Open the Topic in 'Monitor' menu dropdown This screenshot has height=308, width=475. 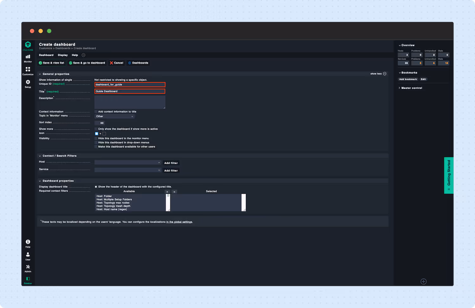coord(115,116)
